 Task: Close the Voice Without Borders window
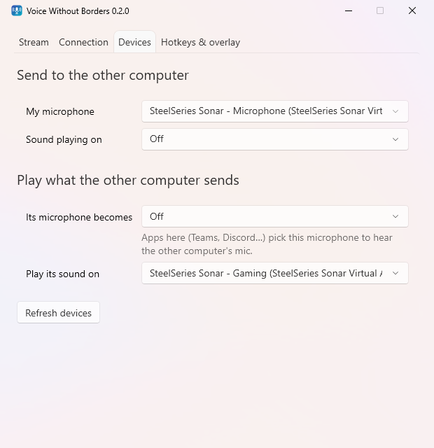412,11
